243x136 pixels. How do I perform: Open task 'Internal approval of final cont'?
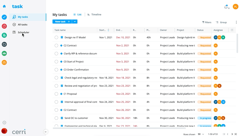tap(81, 102)
